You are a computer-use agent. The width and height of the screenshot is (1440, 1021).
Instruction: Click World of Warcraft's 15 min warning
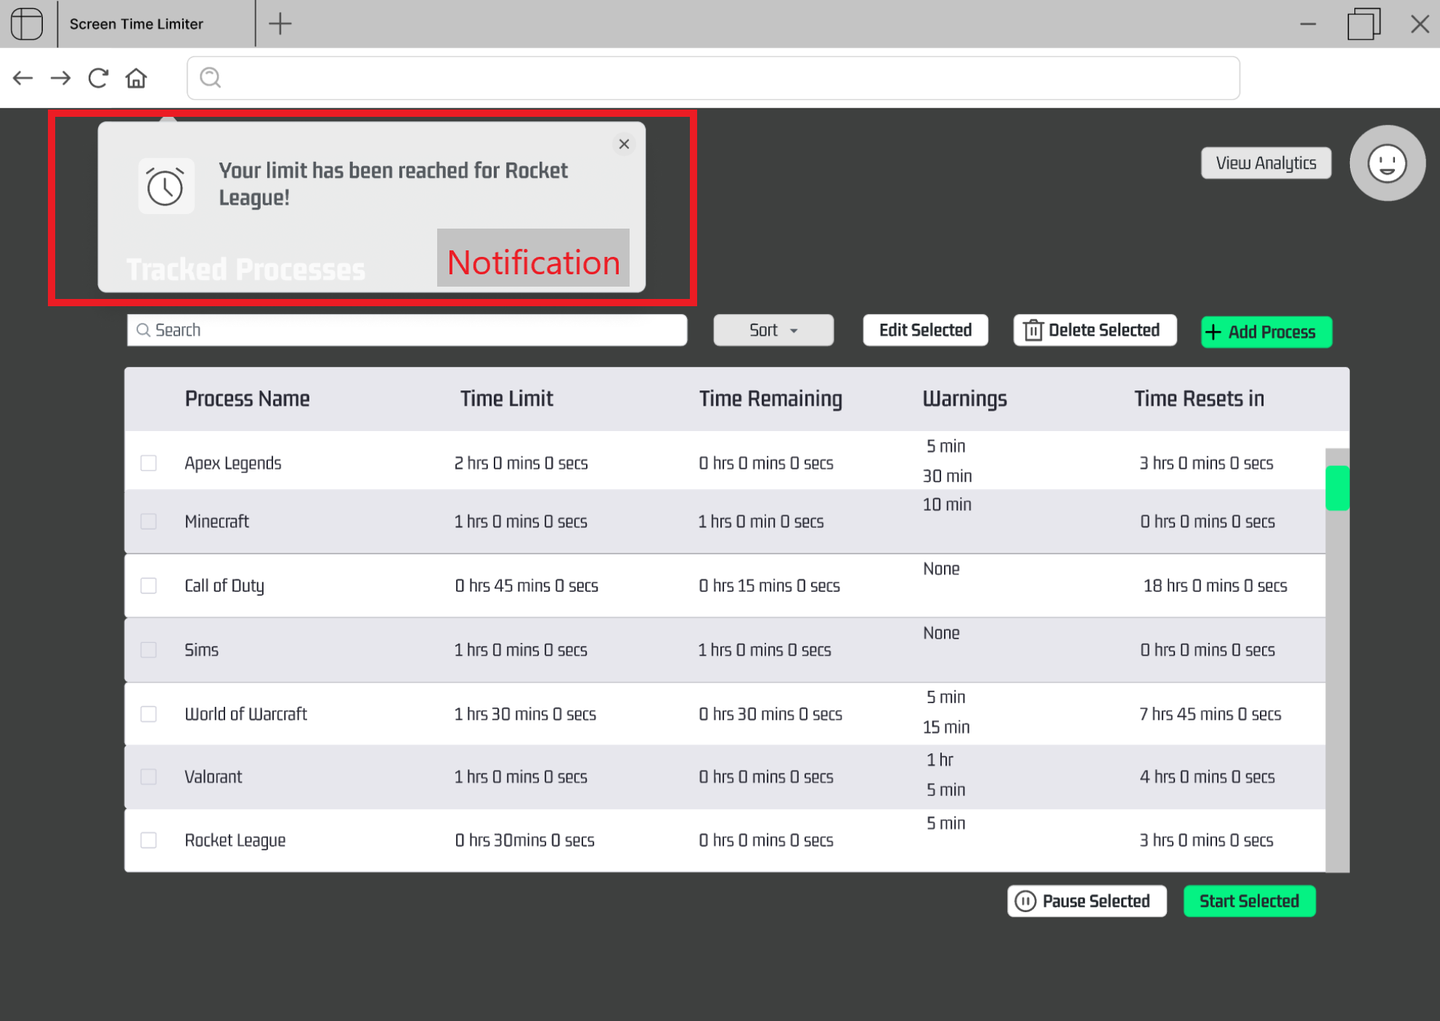point(946,727)
